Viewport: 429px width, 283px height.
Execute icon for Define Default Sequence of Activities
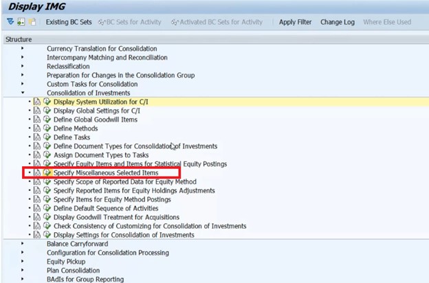47,208
